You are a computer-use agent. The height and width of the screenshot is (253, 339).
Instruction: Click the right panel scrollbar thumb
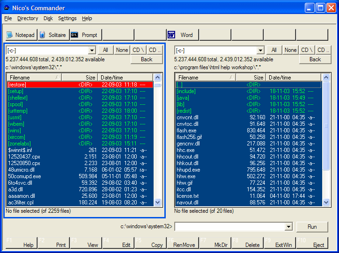tap(326, 126)
